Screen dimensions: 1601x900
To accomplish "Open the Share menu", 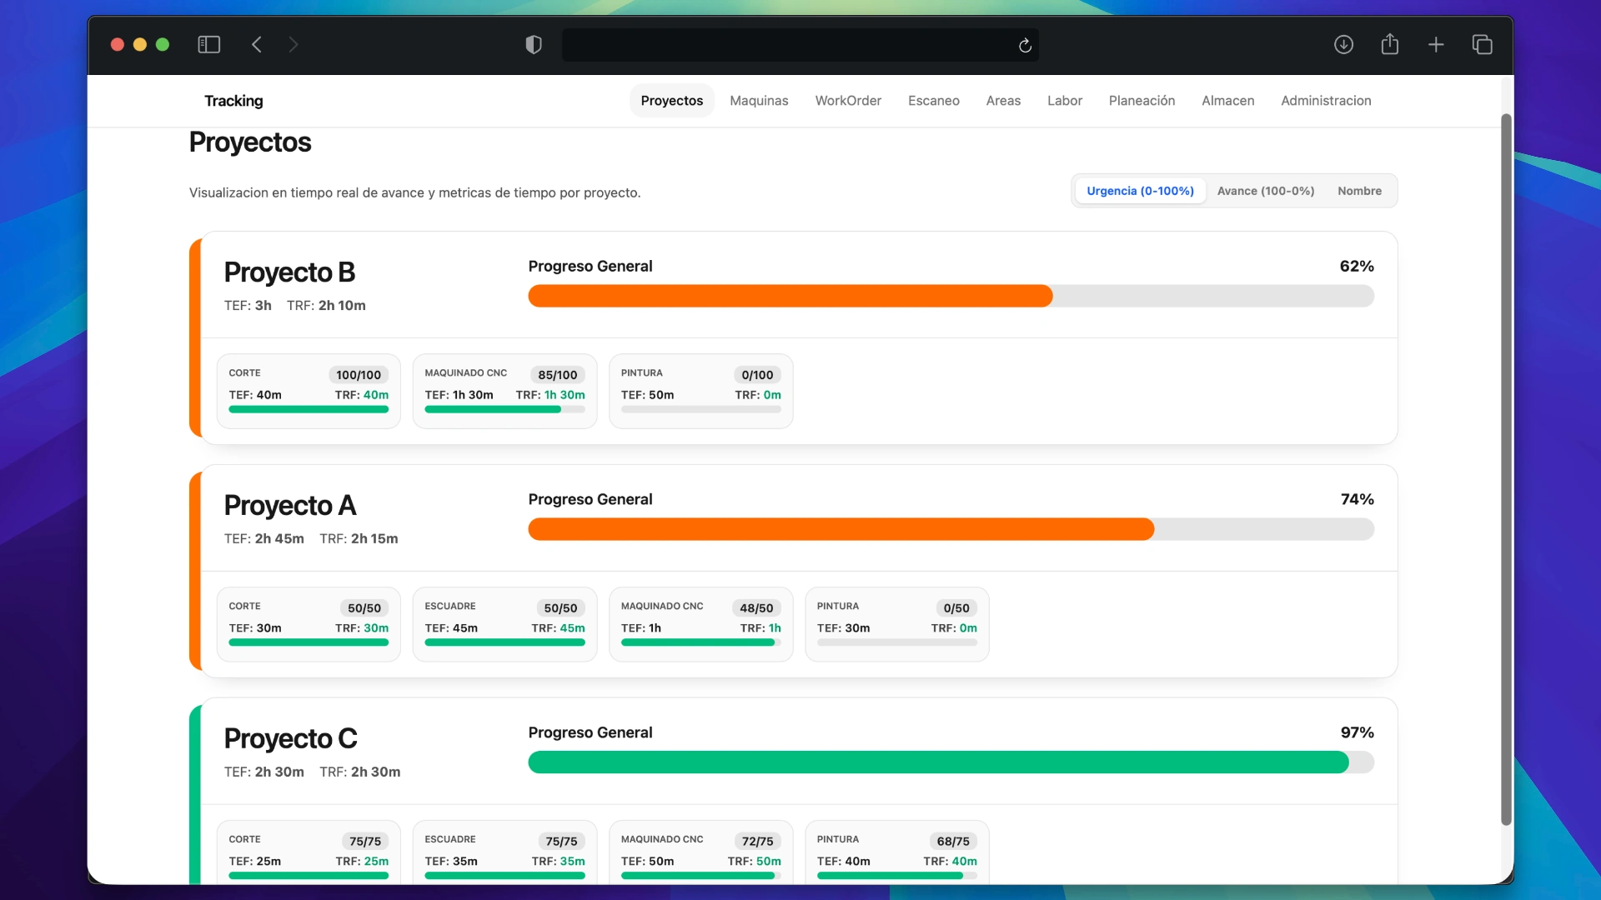I will [1390, 44].
